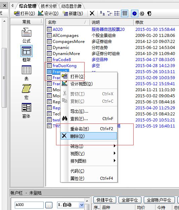Image resolution: width=179 pixels, height=210 pixels.
Task: Click the 常规 header options dots
Action: pyautogui.click(x=41, y=21)
